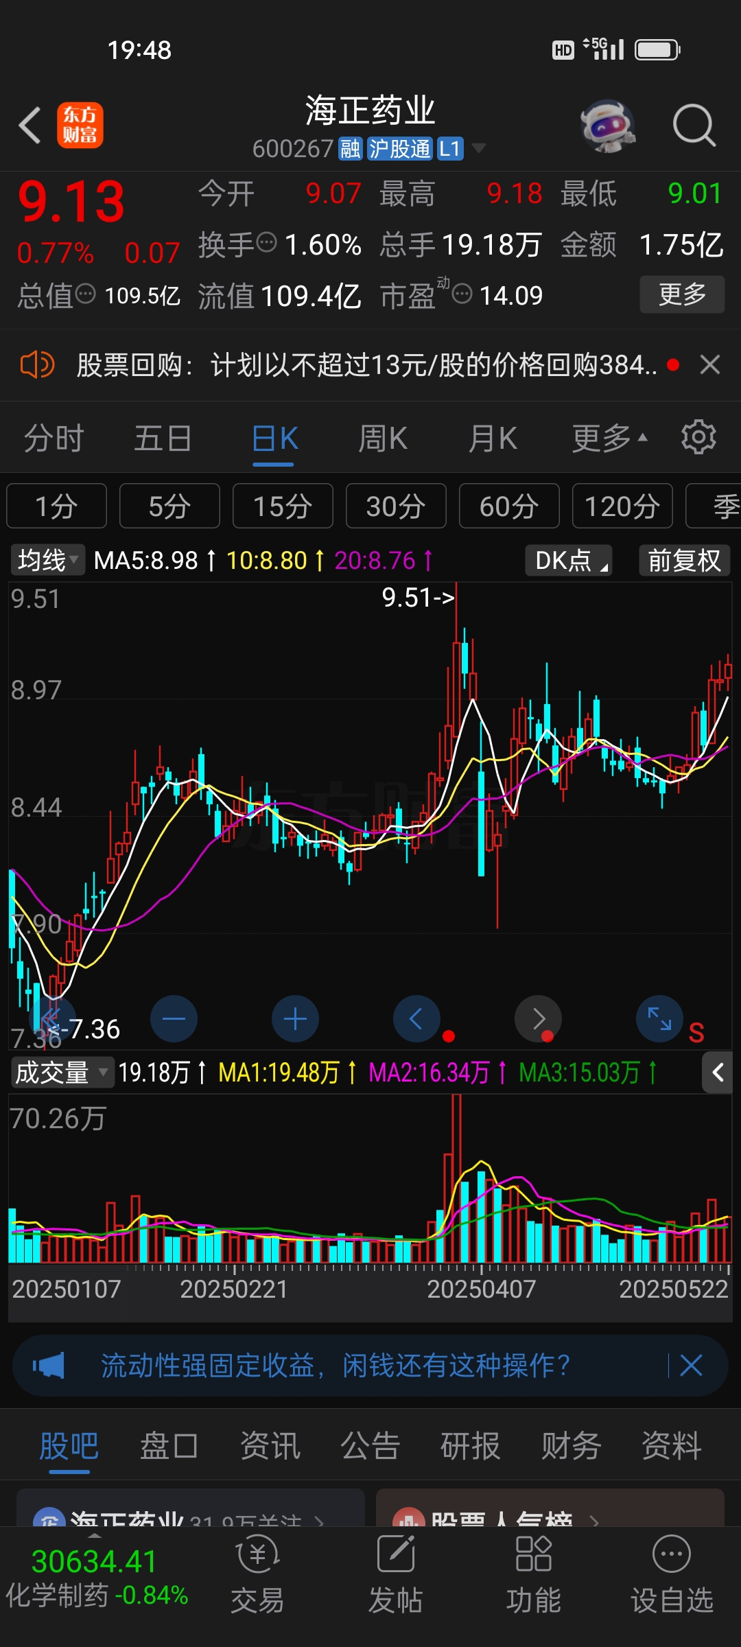Tap the date label 20250407
The height and width of the screenshot is (1647, 741).
482,1289
